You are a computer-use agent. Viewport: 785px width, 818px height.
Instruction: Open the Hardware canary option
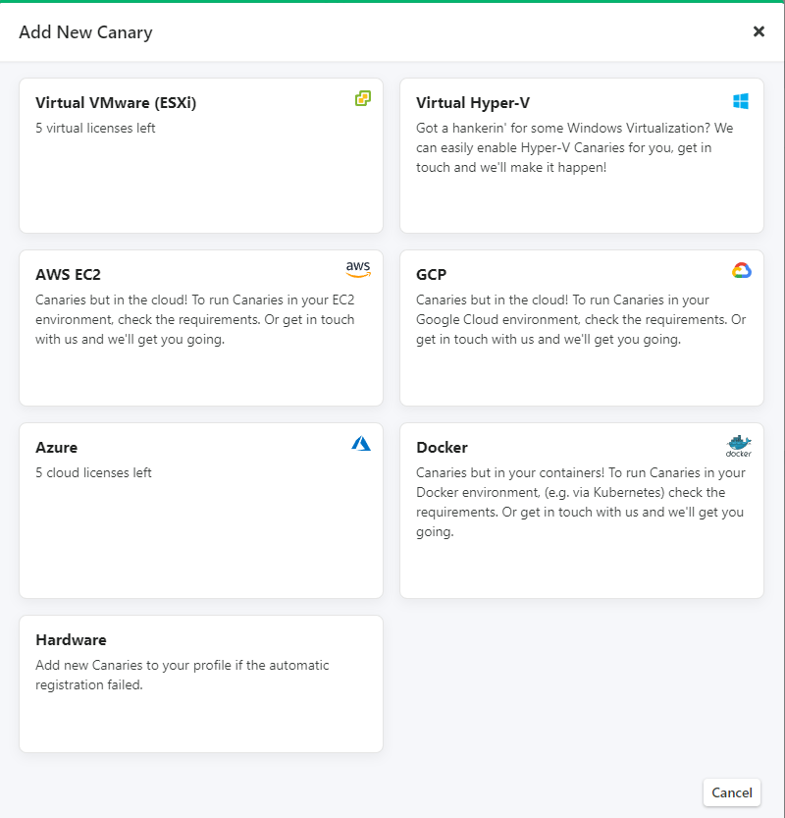pos(71,640)
